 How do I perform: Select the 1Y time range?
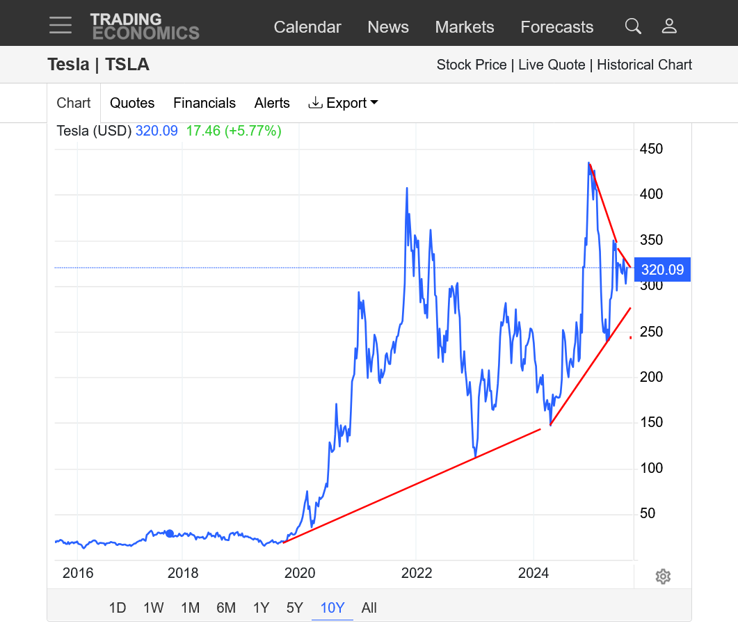click(262, 607)
